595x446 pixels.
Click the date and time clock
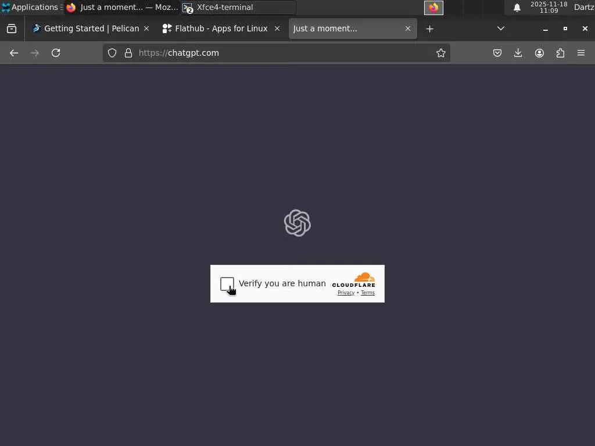(549, 7)
